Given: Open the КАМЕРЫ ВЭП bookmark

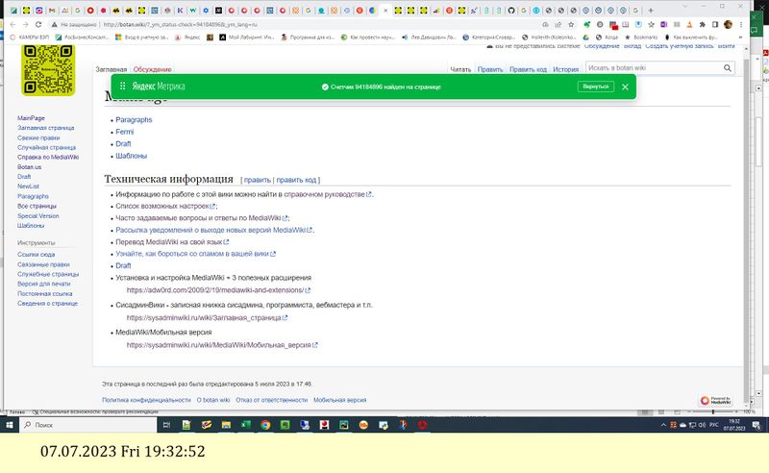Looking at the screenshot, I should 30,37.
